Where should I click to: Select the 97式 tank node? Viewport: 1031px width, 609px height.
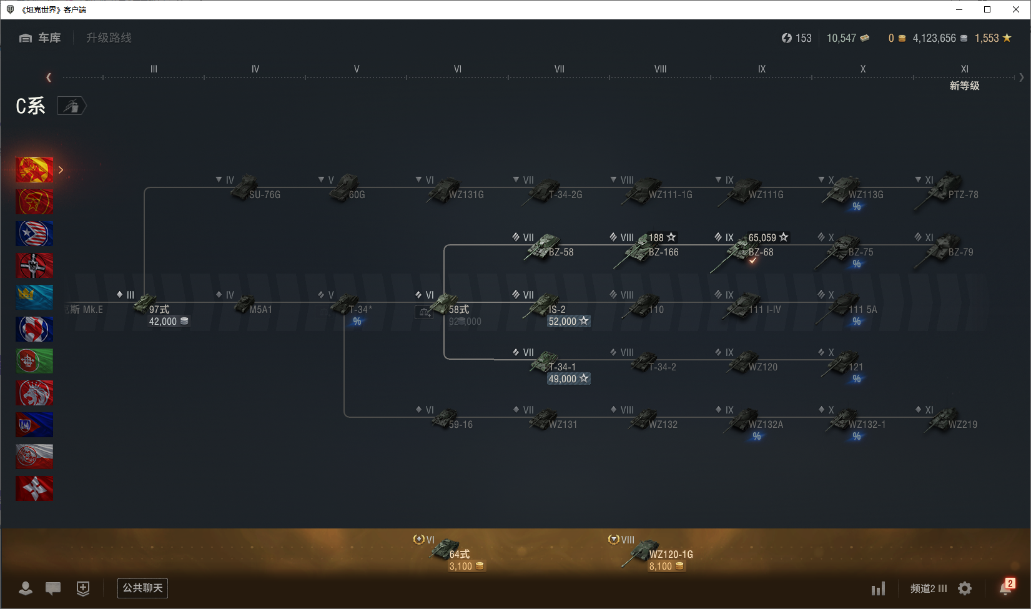153,309
